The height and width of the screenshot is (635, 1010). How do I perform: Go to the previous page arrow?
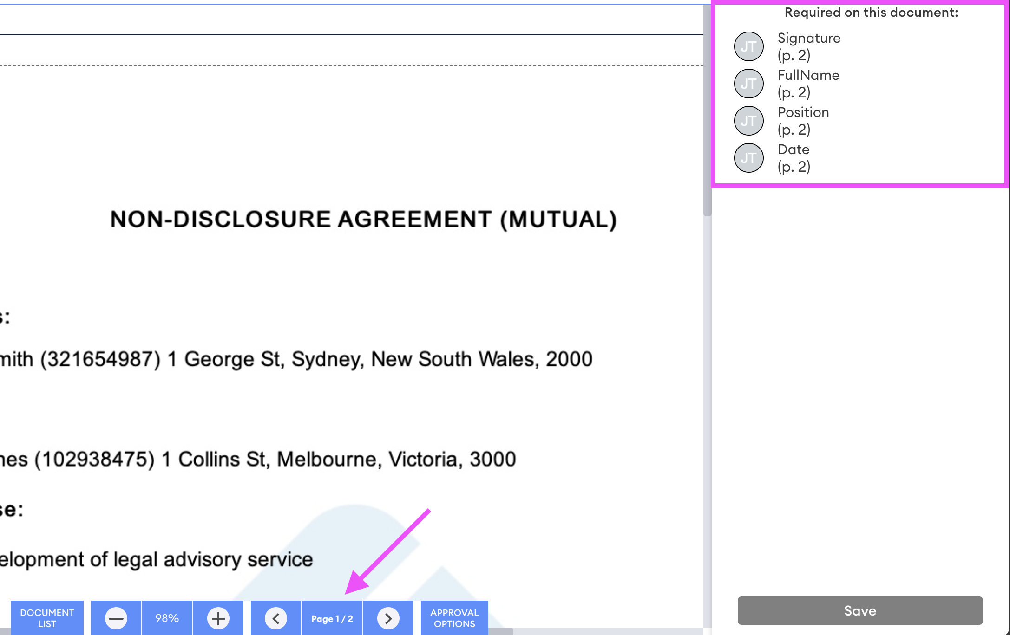click(x=276, y=618)
